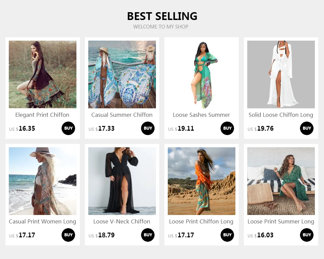Image resolution: width=324 pixels, height=259 pixels.
Task: Select the Solid Loose Chiffon Long title
Action: click(281, 115)
